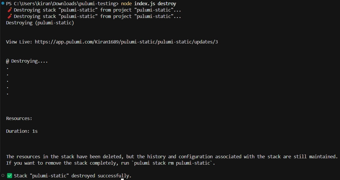This screenshot has height=180, width=340.
Task: Click the "Destroying (pulumi-static)" output line
Action: (40, 23)
